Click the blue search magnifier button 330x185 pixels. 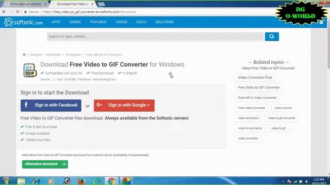(x=272, y=36)
